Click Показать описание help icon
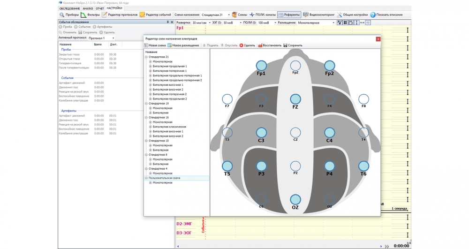 pos(386,15)
